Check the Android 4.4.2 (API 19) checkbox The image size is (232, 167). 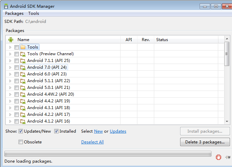click(x=16, y=101)
